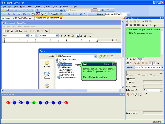The height and width of the screenshot is (124, 165).
Task: Open the Arial font dropdown in WordPad
Action: 27,36
